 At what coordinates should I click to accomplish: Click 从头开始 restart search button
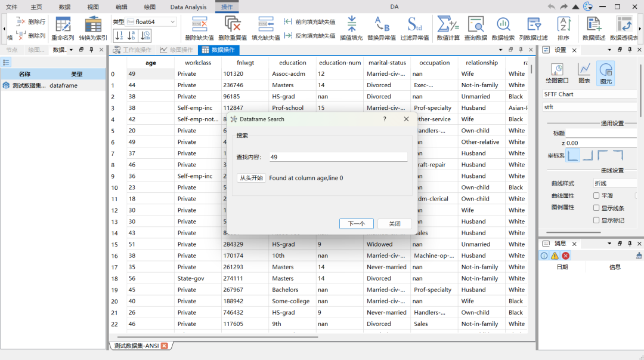[252, 178]
